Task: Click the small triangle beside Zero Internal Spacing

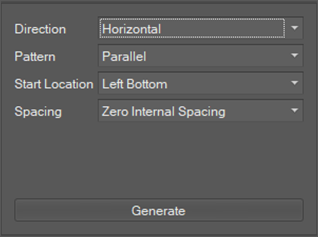Action: tap(295, 111)
